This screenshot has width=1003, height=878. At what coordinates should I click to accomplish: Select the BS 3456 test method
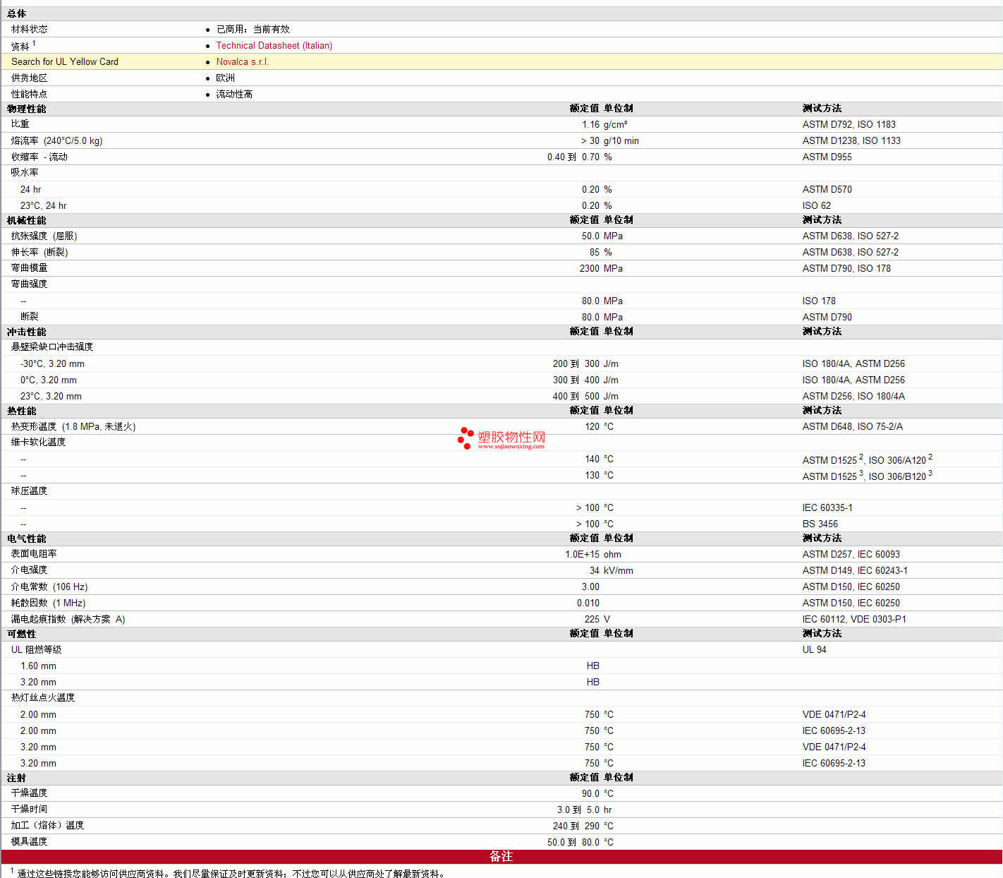point(820,524)
